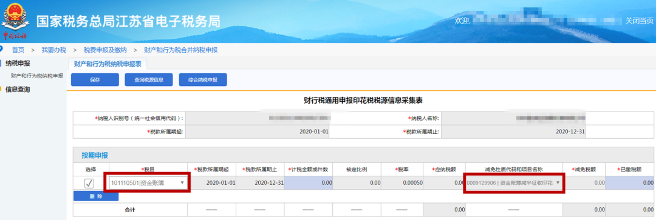
Task: Open 纳税申报 in the sidebar
Action: point(18,64)
